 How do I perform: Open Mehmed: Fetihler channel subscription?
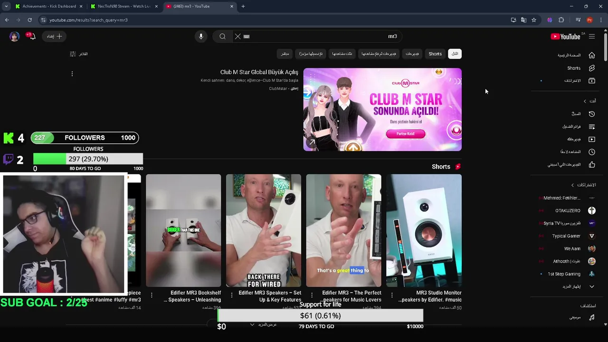pyautogui.click(x=568, y=198)
